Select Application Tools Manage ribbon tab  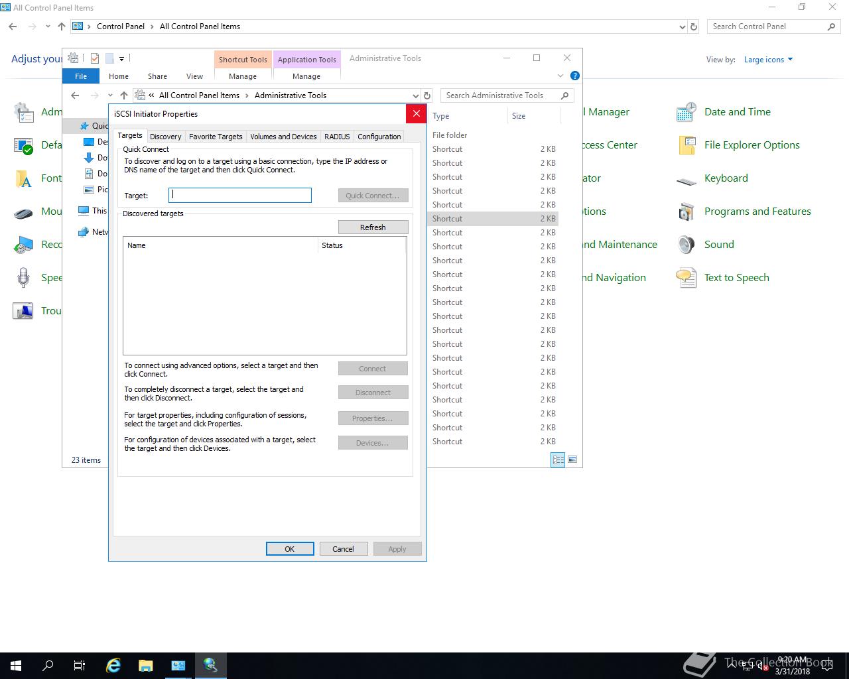coord(306,76)
